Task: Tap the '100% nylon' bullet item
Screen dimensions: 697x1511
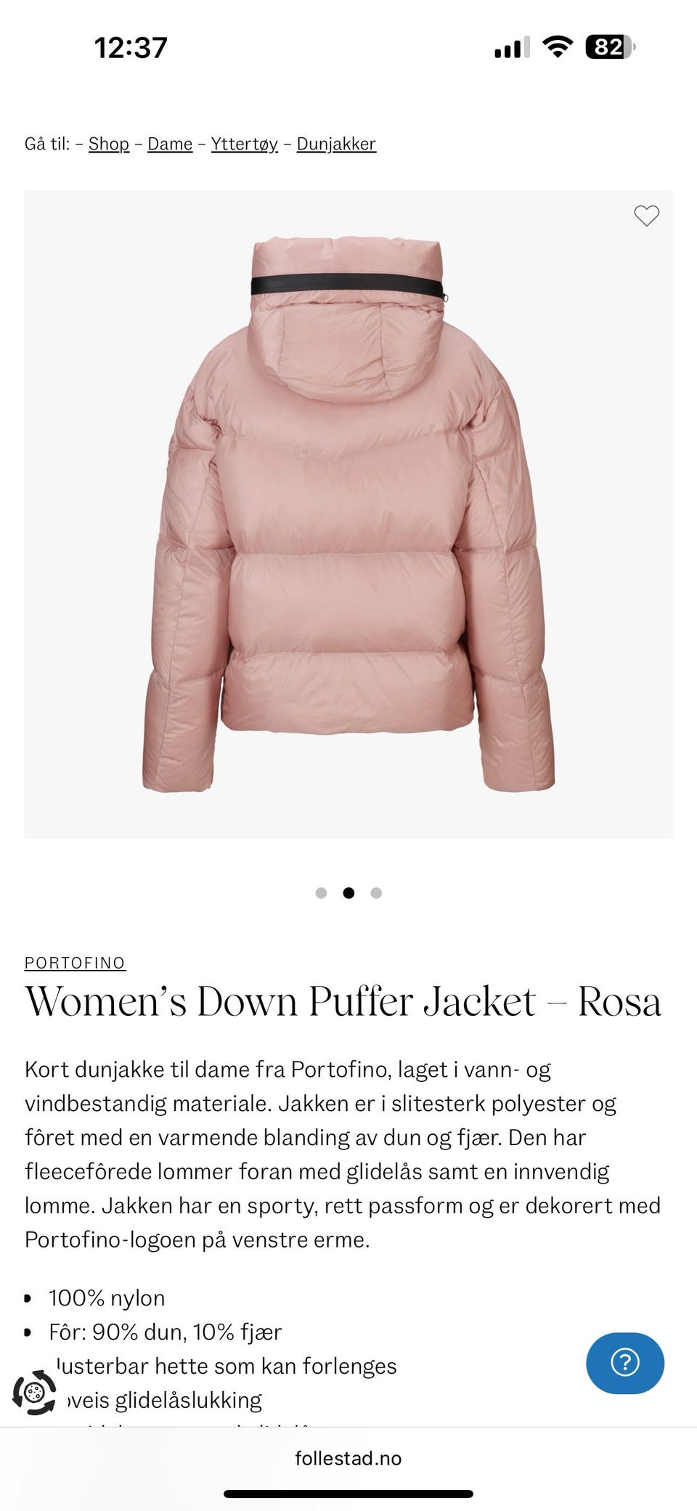Action: point(107,1298)
